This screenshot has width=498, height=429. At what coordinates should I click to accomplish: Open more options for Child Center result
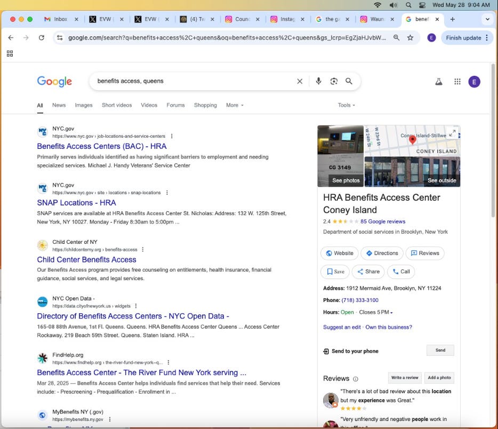(x=142, y=250)
